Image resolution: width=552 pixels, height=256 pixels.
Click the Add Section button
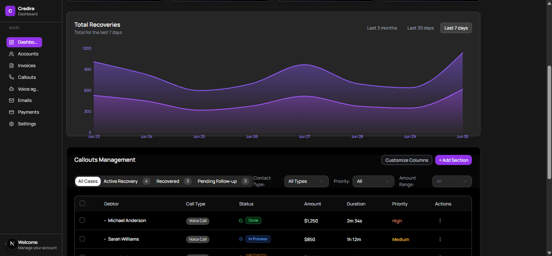click(453, 160)
